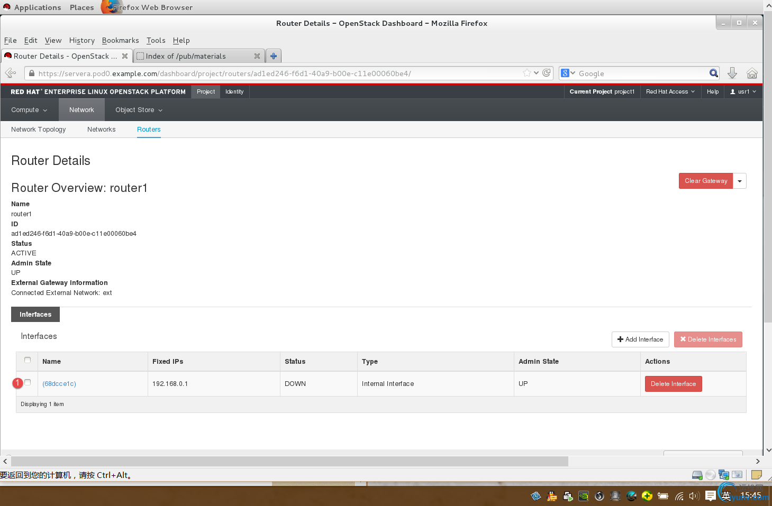This screenshot has height=506, width=772.
Task: Open the Routers sub-tab
Action: 149,130
